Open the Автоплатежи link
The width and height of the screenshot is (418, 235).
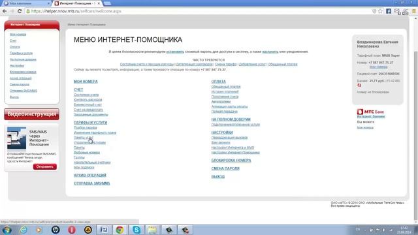(221, 102)
